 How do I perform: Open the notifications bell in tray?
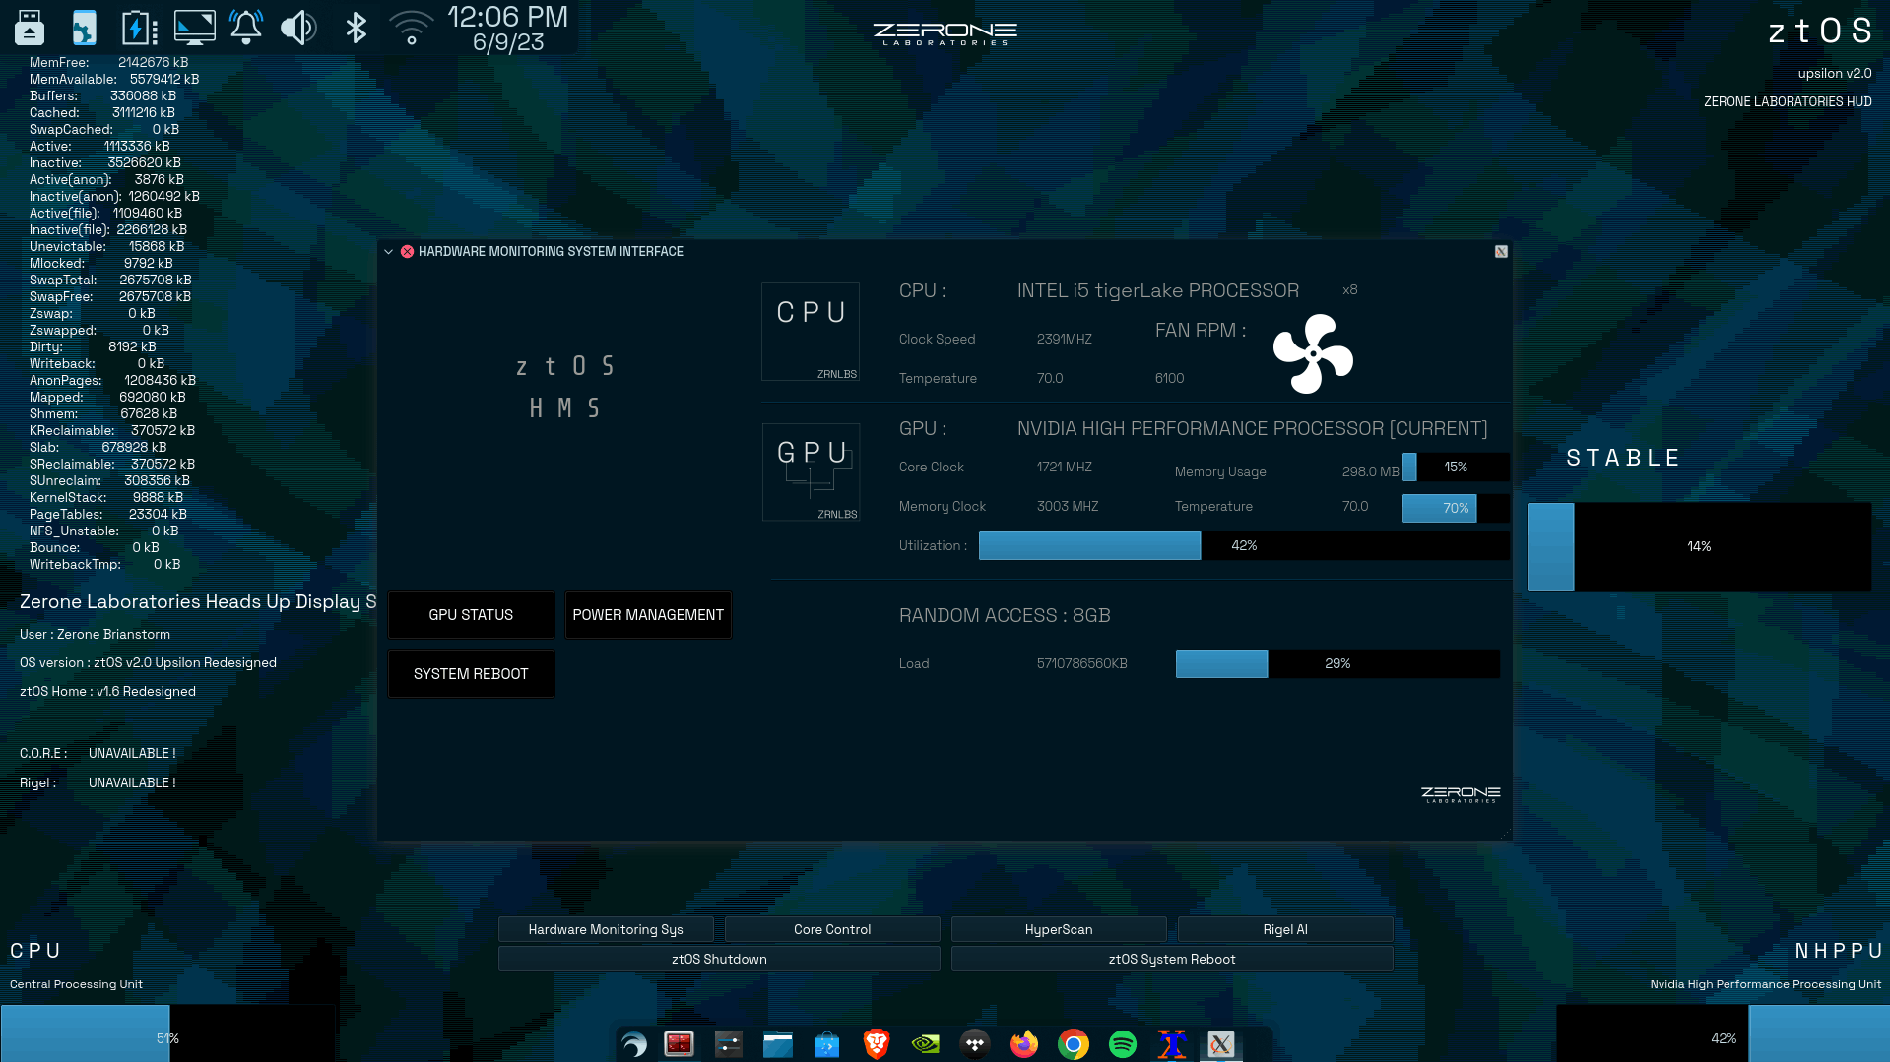(246, 28)
